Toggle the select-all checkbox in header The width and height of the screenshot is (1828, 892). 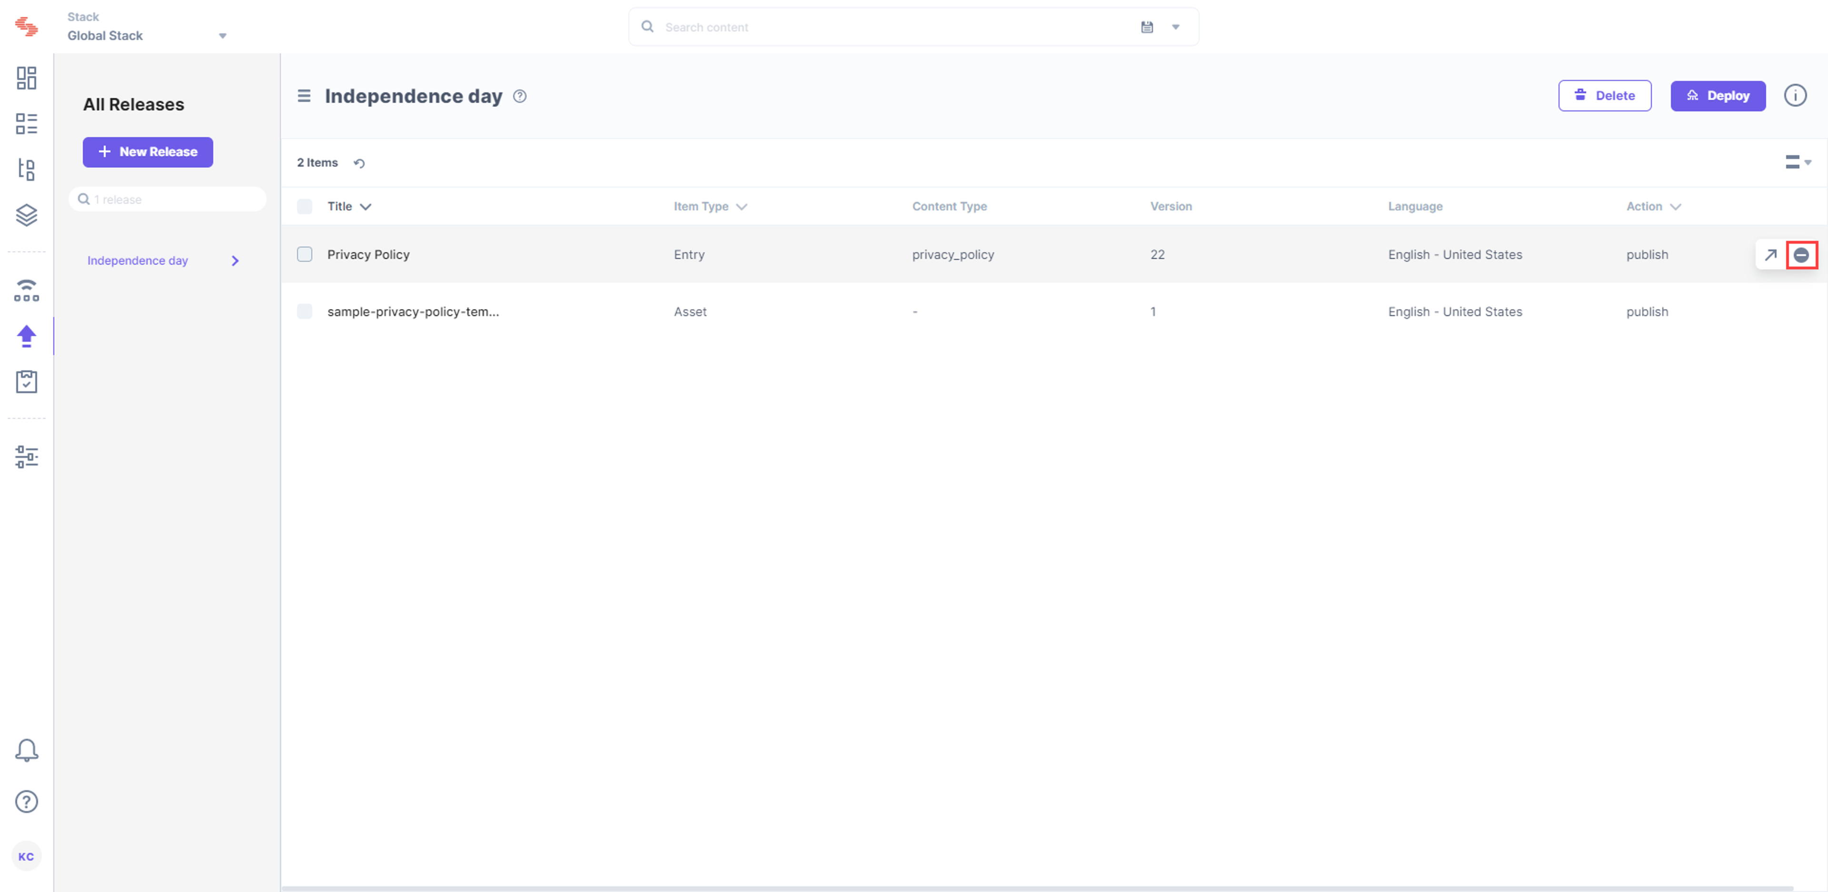(305, 207)
